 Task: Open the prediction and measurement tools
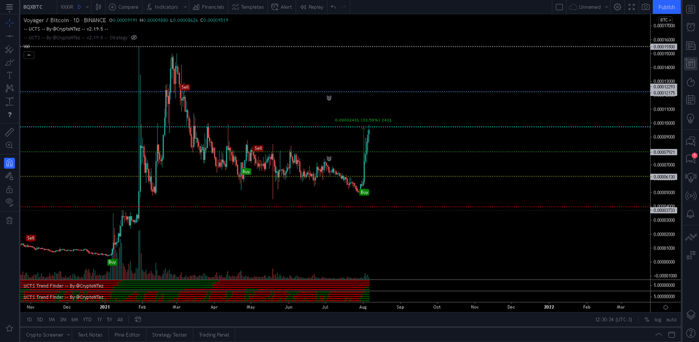[9, 101]
